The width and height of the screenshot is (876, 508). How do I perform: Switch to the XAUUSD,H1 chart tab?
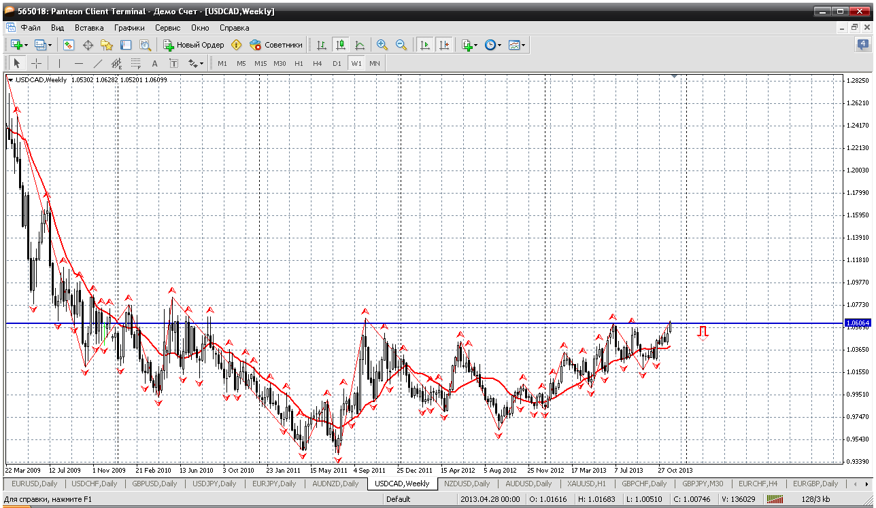point(586,484)
